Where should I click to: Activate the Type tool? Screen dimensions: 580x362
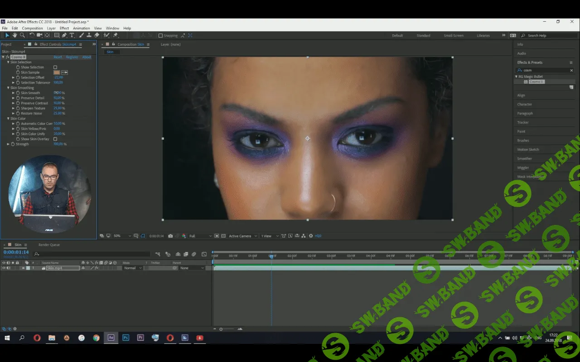tap(72, 35)
